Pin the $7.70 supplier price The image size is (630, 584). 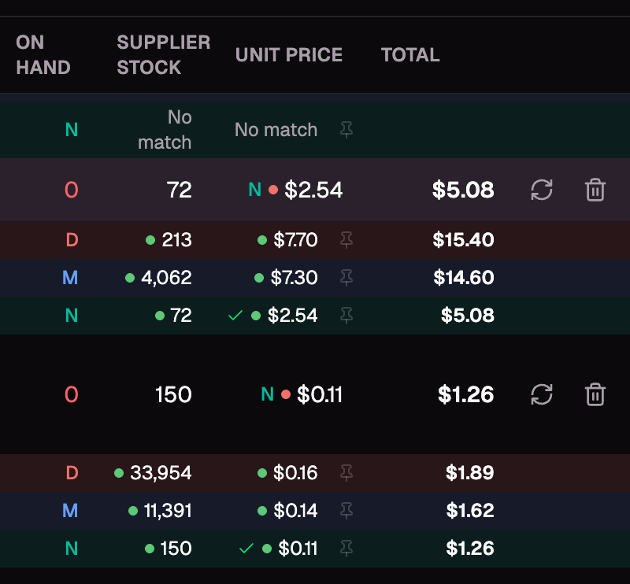[x=346, y=240]
